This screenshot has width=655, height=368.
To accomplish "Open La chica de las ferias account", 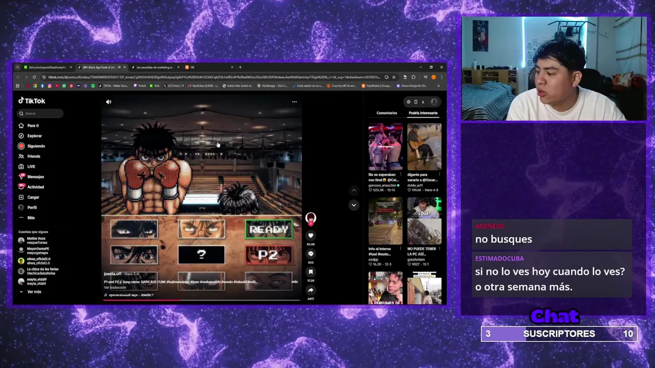I will coord(39,271).
